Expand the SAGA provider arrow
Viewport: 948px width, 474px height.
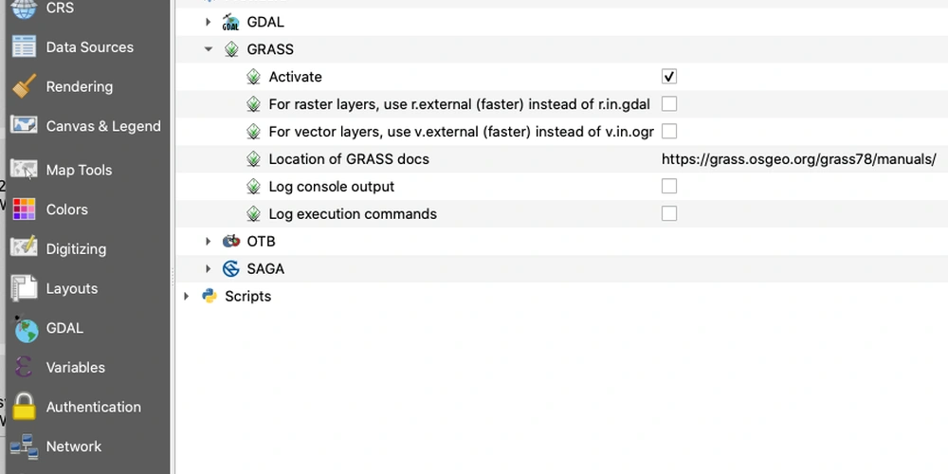[208, 268]
